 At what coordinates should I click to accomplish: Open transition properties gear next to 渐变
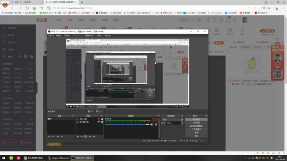[182, 119]
